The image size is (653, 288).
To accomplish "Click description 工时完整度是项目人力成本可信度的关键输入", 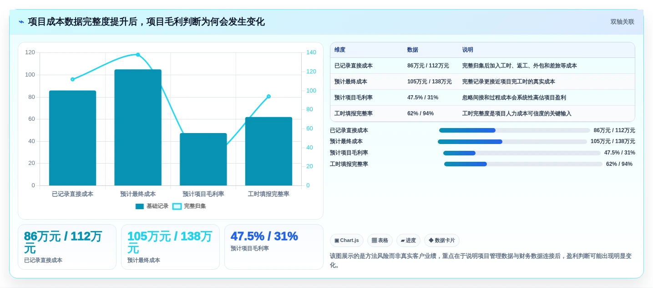I will (517, 113).
